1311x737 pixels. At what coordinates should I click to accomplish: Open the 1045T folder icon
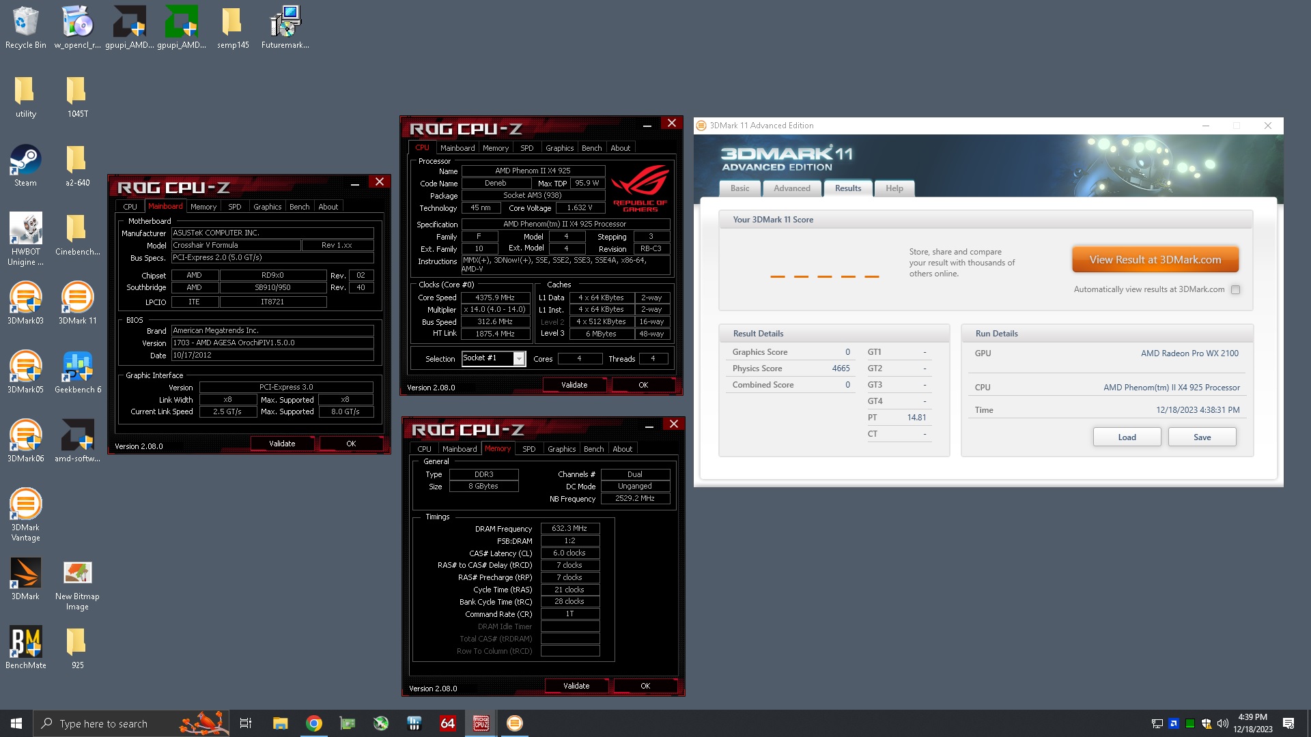click(77, 97)
